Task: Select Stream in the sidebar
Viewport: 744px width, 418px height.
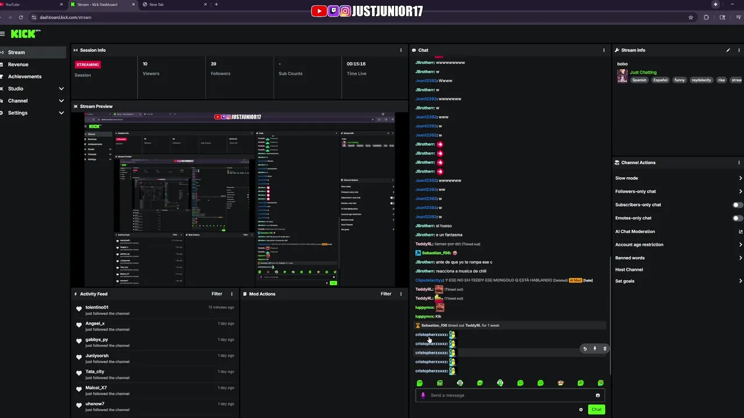Action: click(33, 52)
